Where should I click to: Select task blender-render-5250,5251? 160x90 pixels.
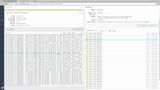(x=122, y=33)
